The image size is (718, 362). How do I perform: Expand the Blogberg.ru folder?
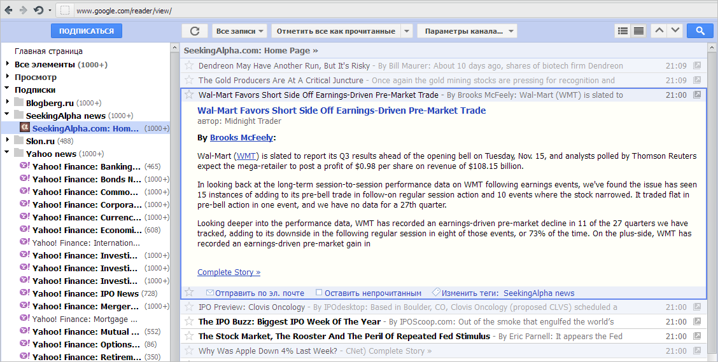point(8,102)
